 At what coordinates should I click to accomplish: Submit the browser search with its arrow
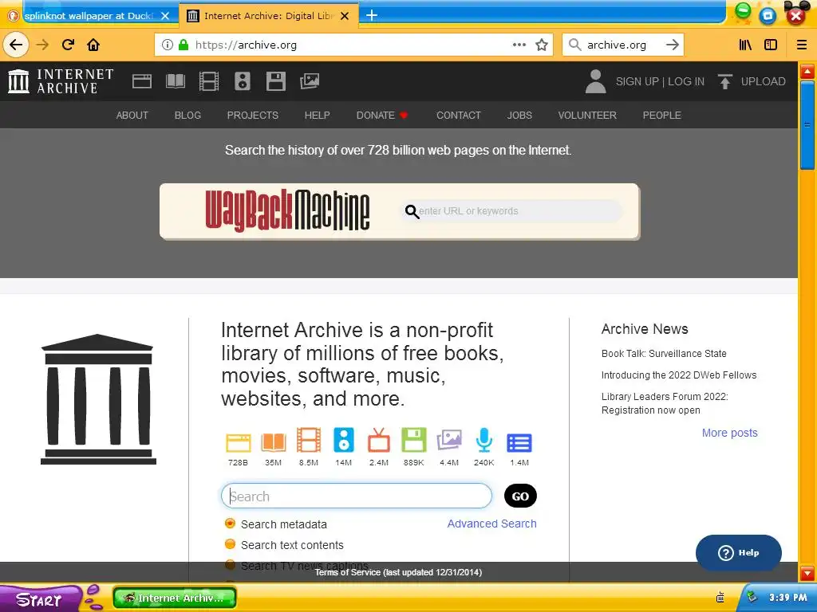tap(672, 45)
